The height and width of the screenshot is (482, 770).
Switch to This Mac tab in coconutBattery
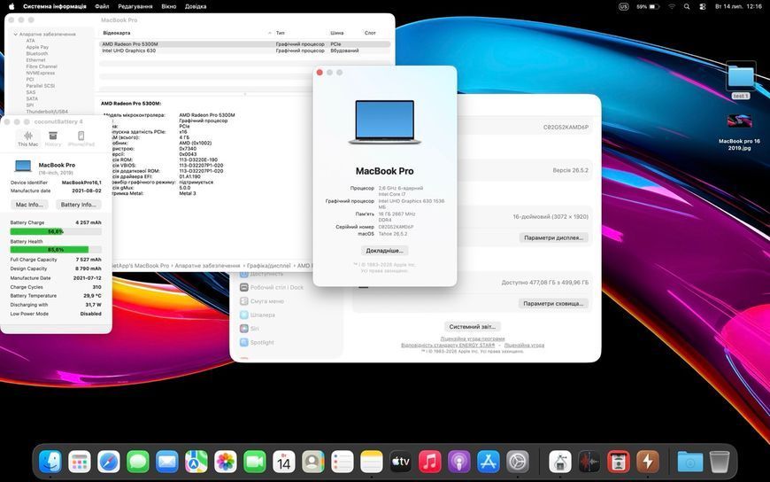(x=28, y=139)
